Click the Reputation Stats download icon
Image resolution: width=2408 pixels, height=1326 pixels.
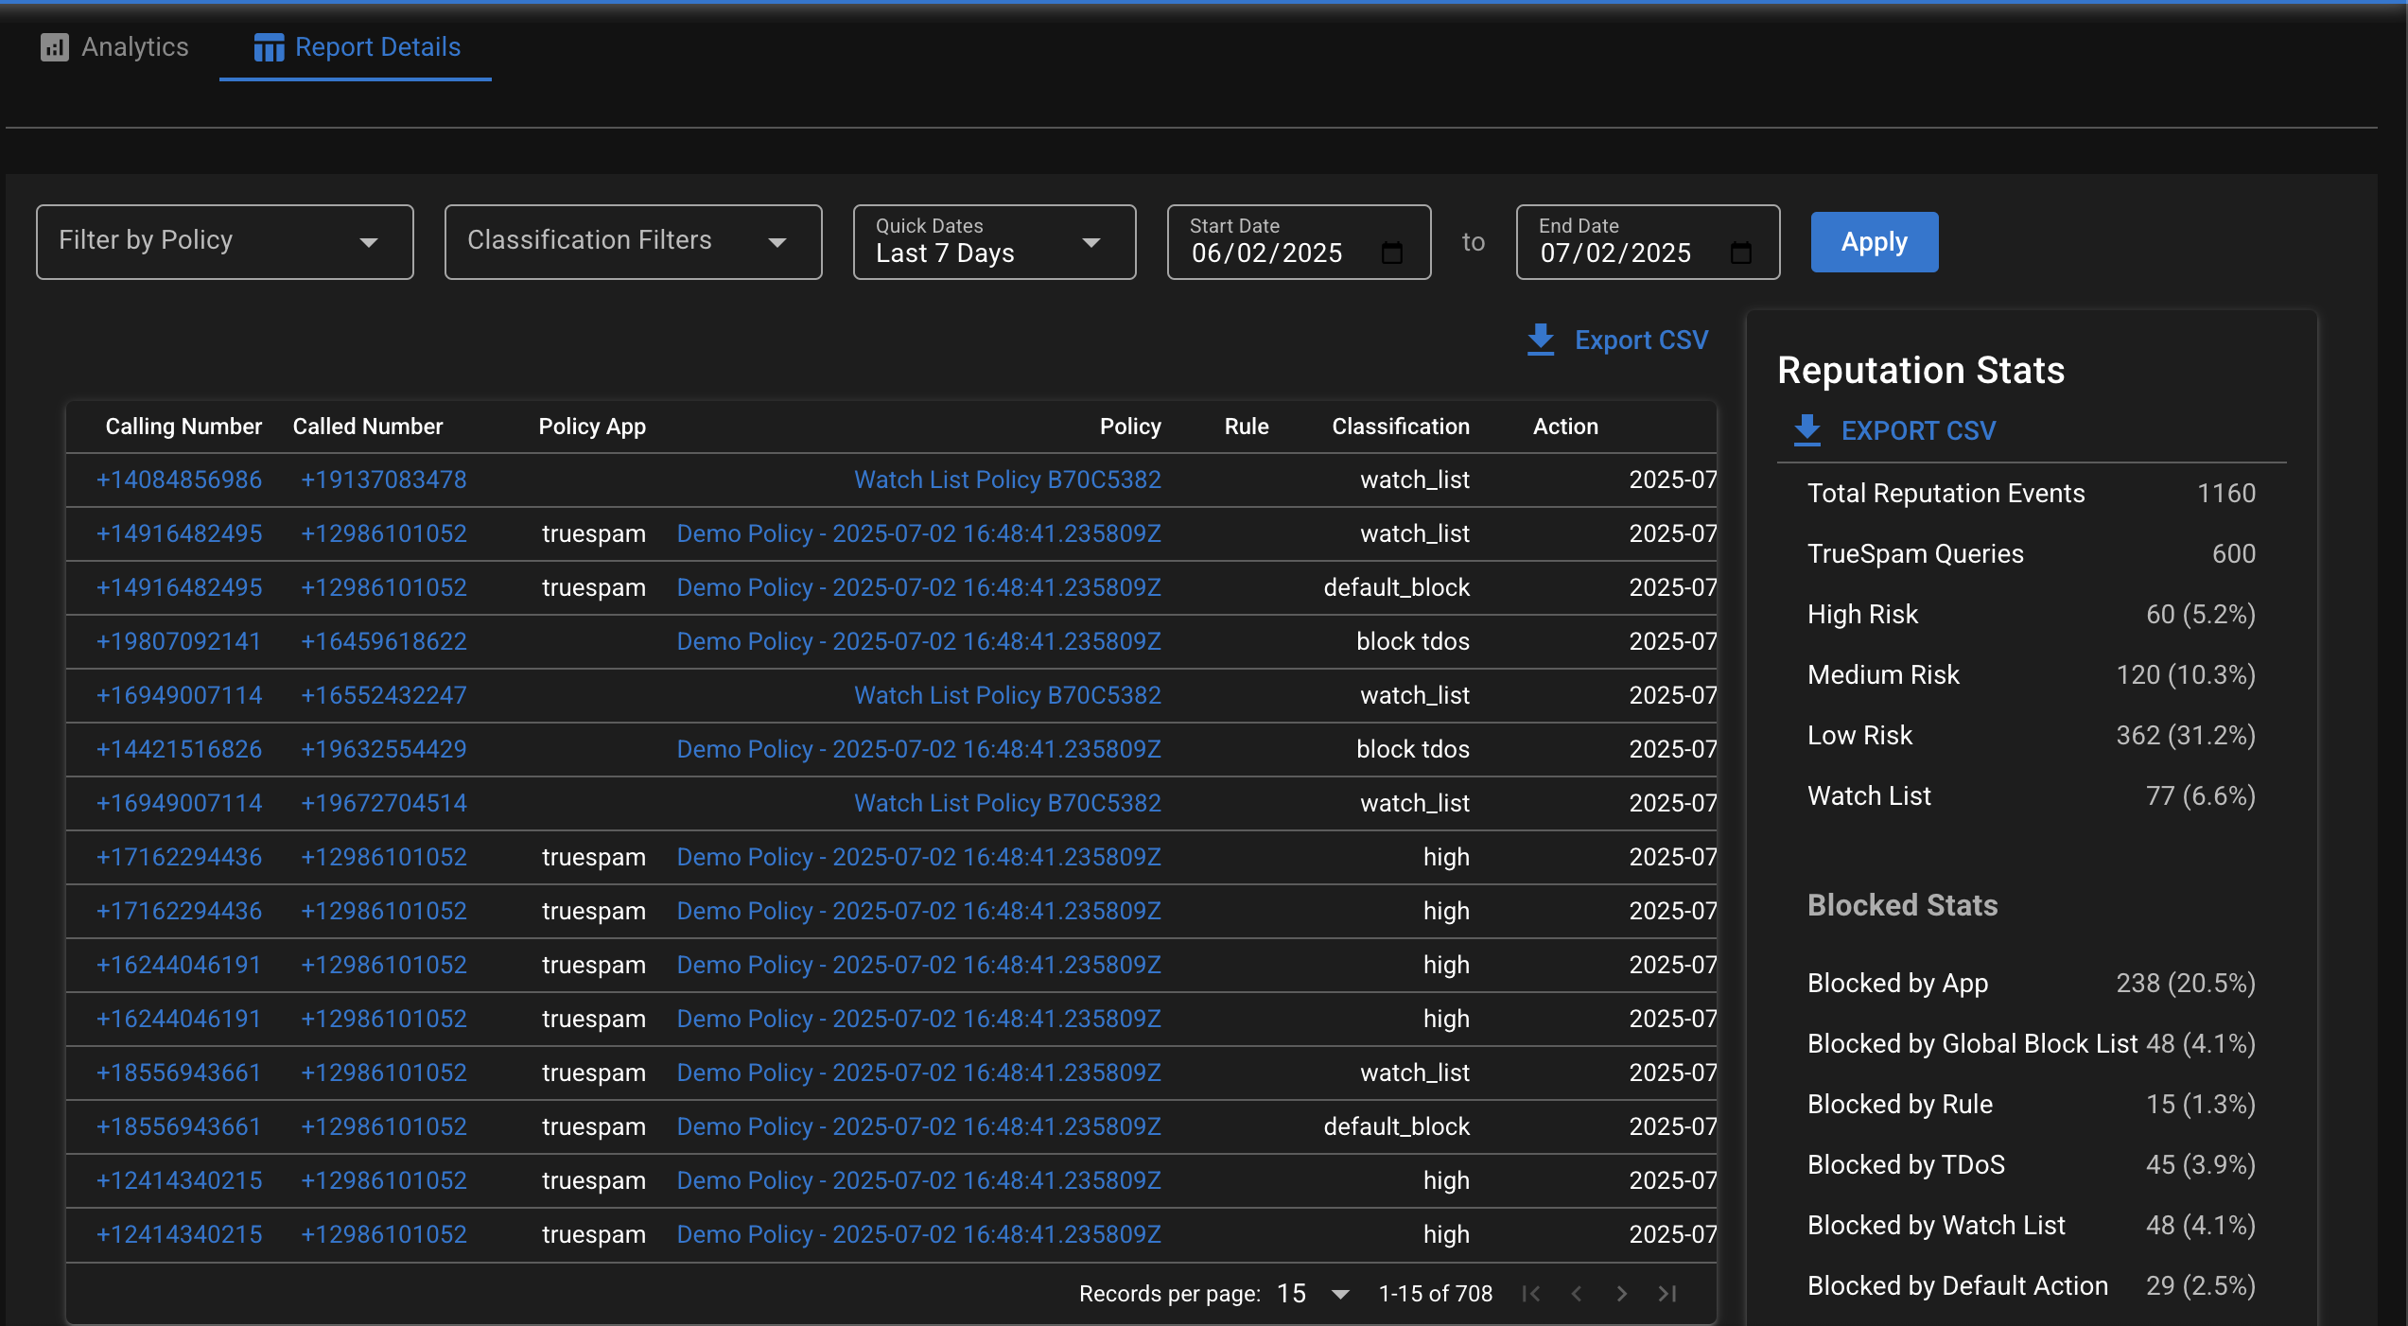[x=1807, y=430]
